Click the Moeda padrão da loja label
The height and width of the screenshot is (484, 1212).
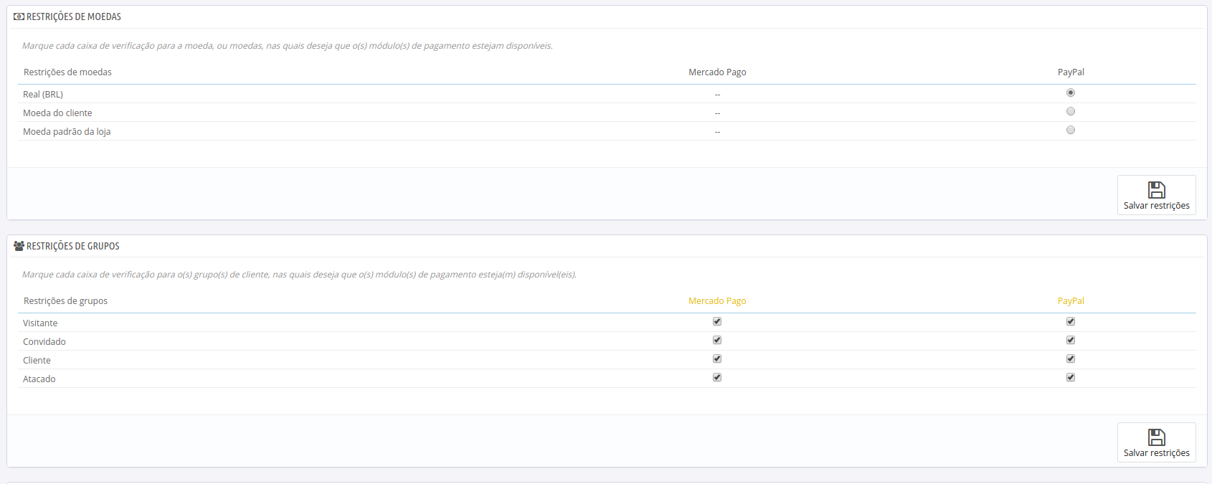(67, 132)
